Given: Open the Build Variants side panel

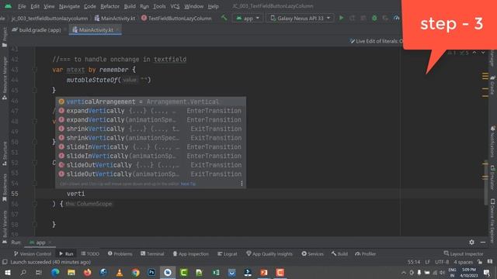Looking at the screenshot, I should (5, 226).
